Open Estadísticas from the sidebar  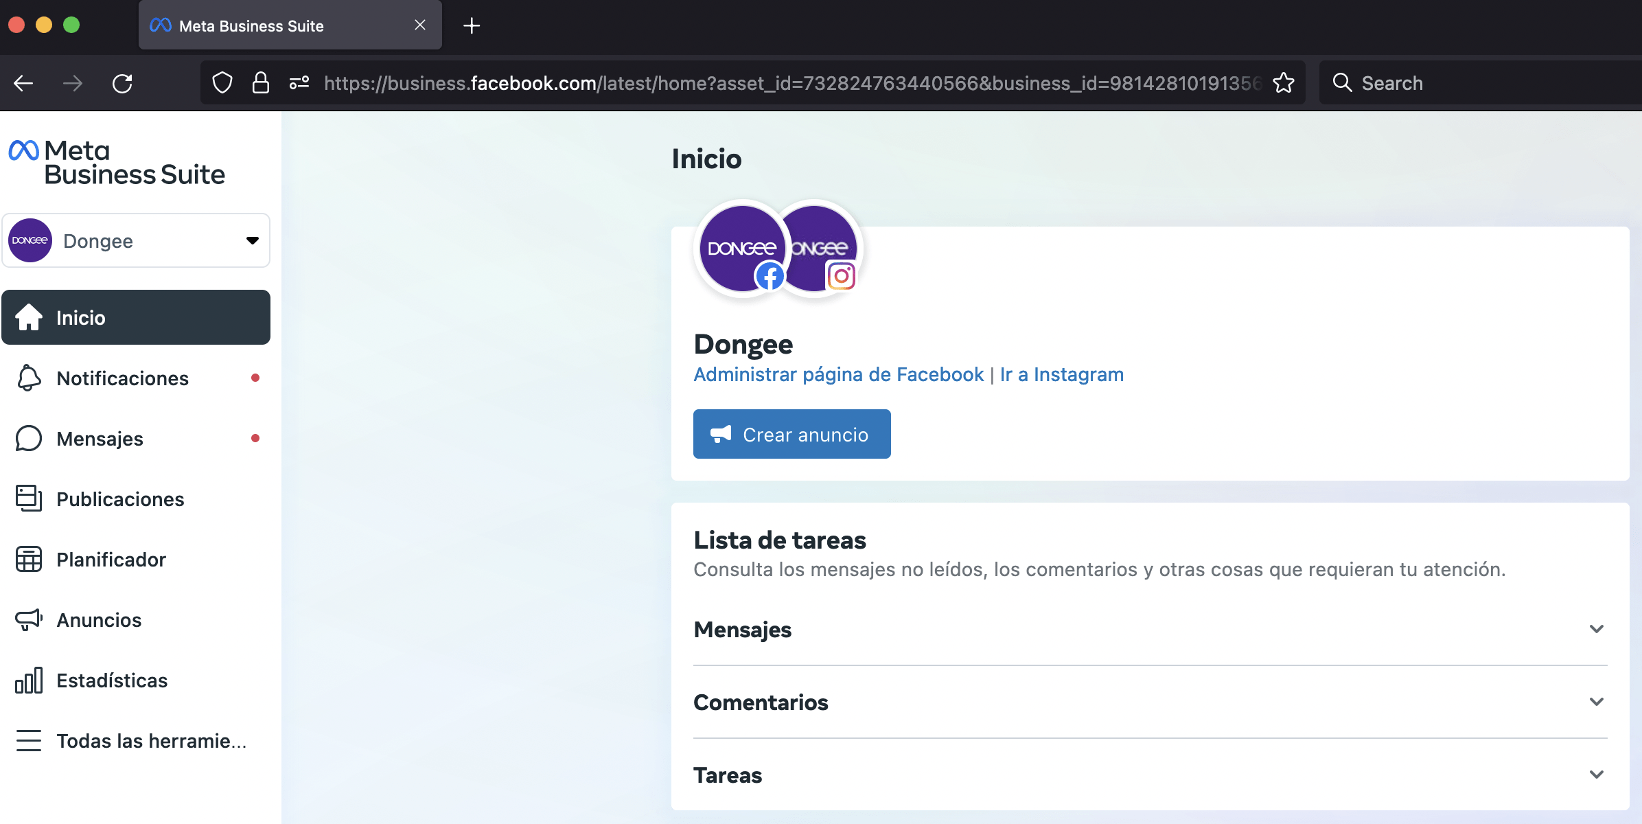[x=136, y=680]
